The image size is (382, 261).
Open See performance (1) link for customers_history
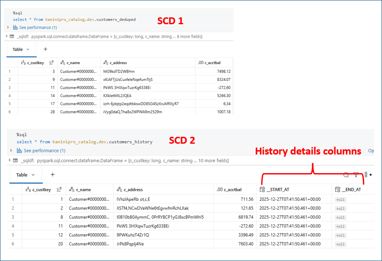point(44,151)
